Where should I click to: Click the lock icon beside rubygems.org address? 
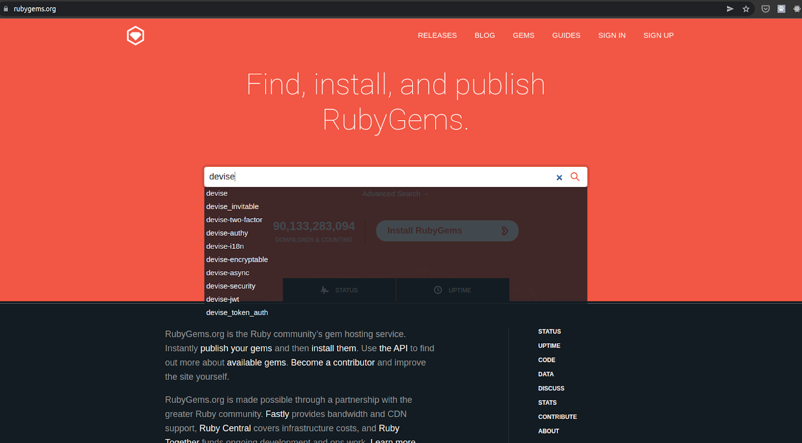6,9
